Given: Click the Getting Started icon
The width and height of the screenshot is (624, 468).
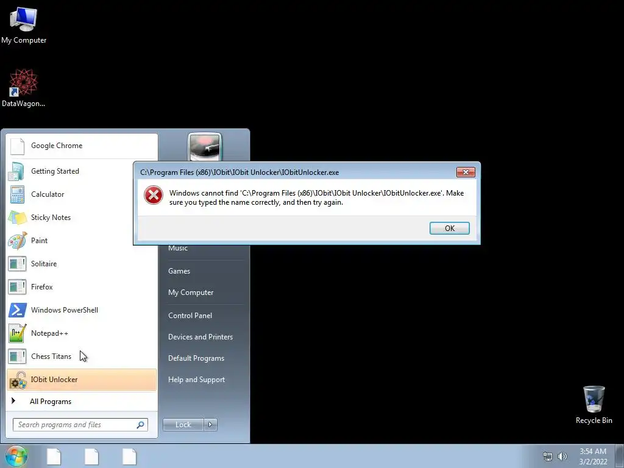Looking at the screenshot, I should [17, 171].
